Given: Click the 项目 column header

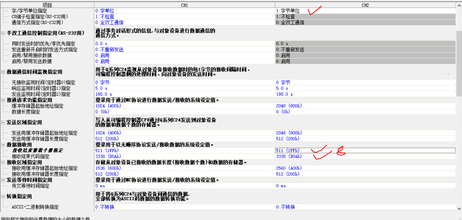Looking at the screenshot, I should point(47,5).
